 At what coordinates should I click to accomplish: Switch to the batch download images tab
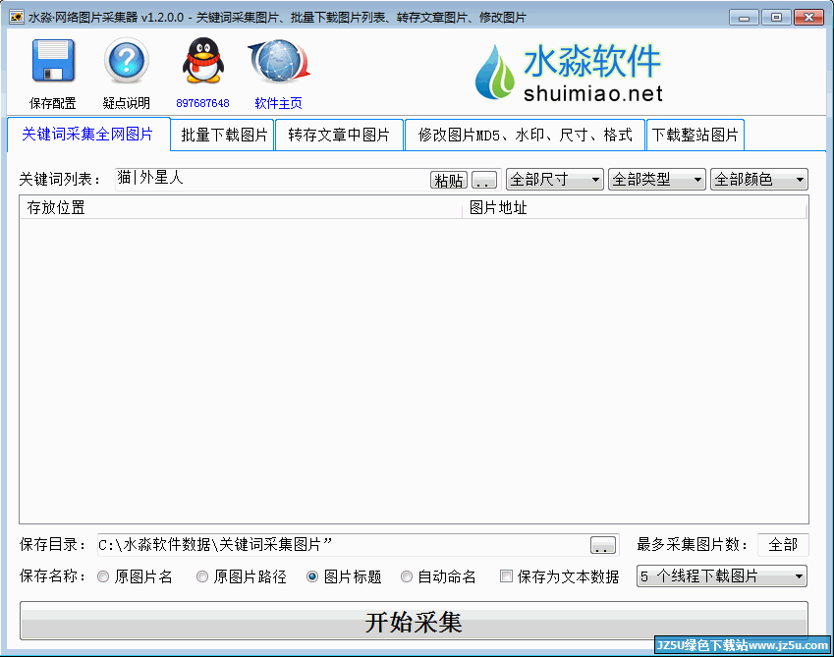click(x=224, y=136)
